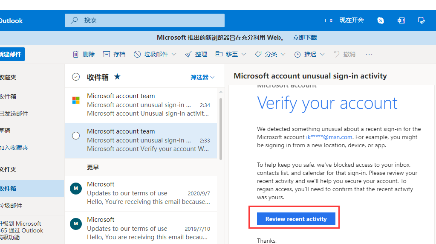Click the Verify your account heading
Viewport: 436px width, 244px height.
[x=327, y=103]
